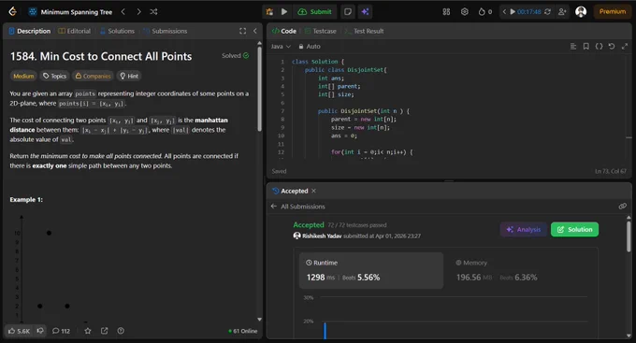The image size is (636, 343).
Task: Reveal the Hint
Action: pyautogui.click(x=129, y=76)
